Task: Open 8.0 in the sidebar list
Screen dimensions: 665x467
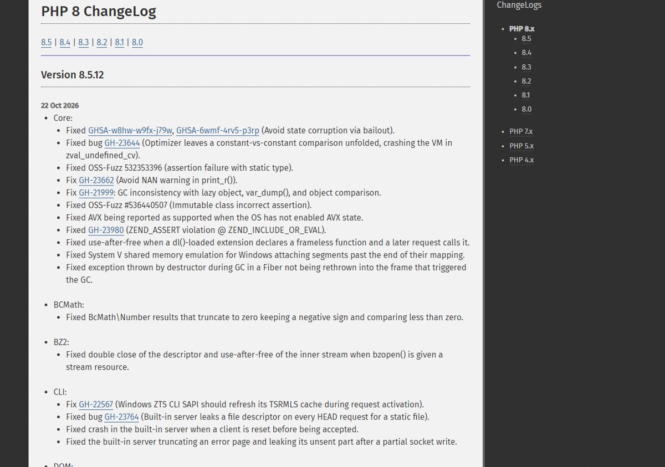Action: (x=526, y=109)
